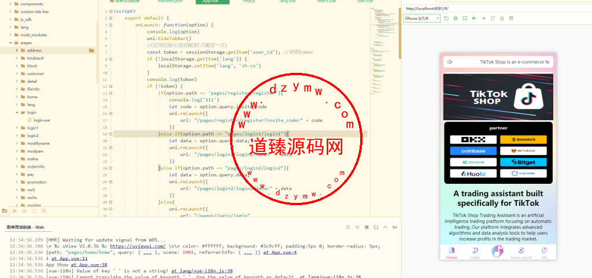592x278 pixels.
Task: Fold code at line 1 script tag
Action: (x=110, y=12)
